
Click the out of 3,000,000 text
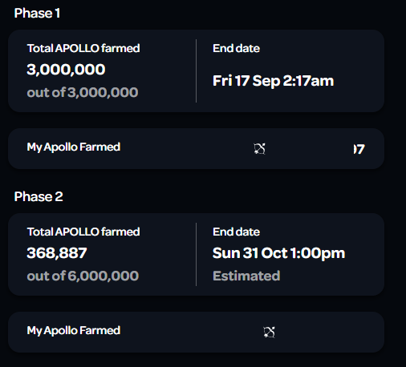pyautogui.click(x=83, y=92)
